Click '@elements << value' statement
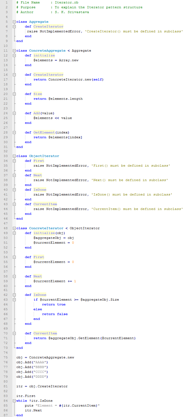Viewport: 184px width, 417px height. 53,118
